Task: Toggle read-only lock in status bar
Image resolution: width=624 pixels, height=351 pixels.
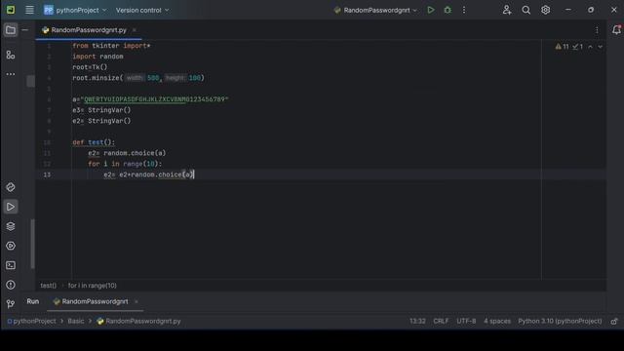Action: click(x=614, y=321)
